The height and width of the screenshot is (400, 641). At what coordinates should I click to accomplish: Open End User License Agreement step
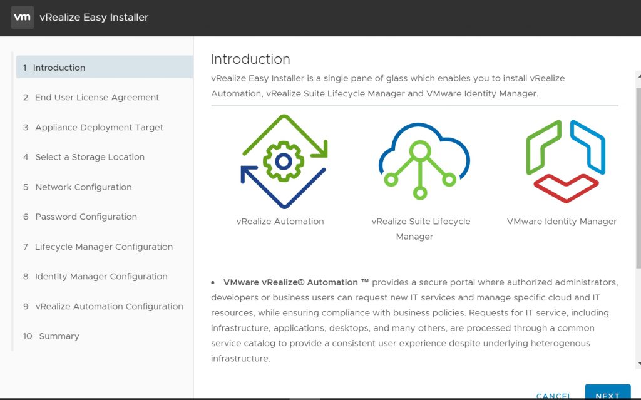[x=97, y=98]
